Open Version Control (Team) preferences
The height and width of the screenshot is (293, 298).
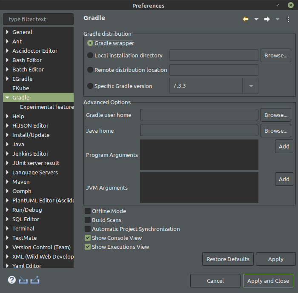point(41,247)
